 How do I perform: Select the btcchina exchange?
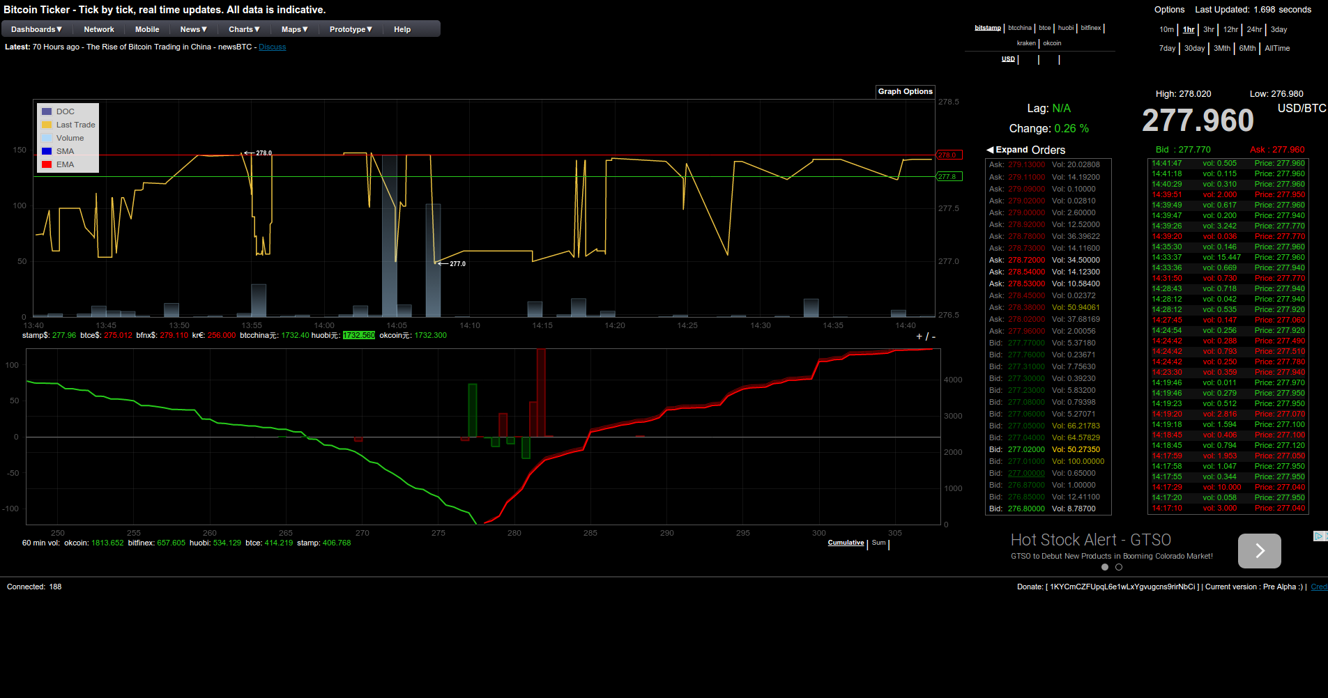click(1020, 28)
